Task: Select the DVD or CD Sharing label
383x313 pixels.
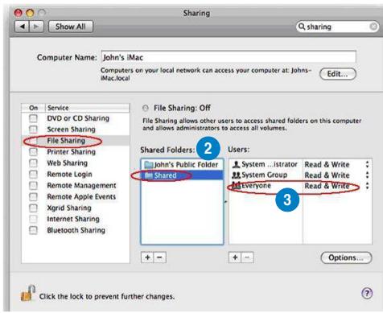Action: 78,118
